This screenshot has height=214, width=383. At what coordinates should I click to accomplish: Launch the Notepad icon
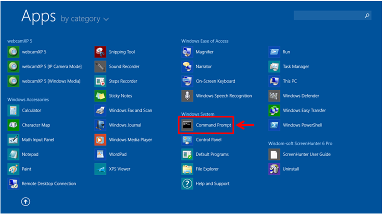[13, 154]
